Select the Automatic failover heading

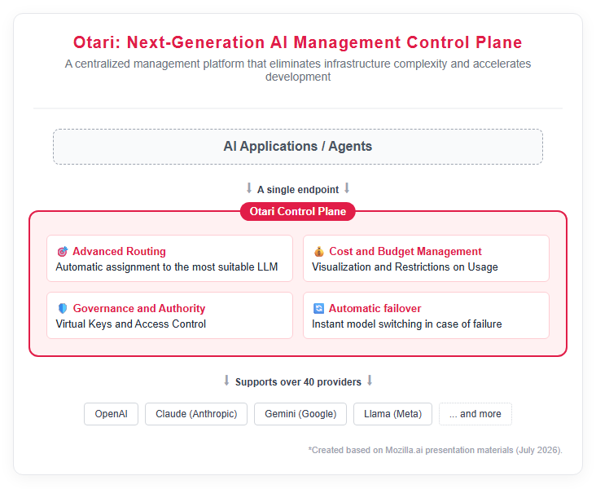point(375,308)
